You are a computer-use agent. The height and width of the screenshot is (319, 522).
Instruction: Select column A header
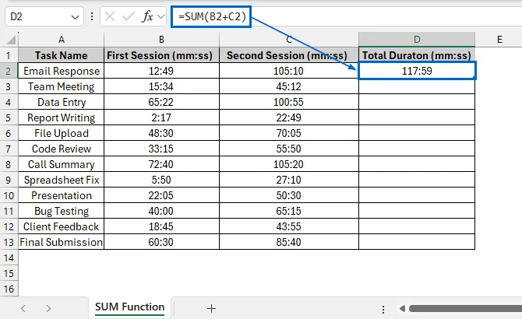pos(62,40)
